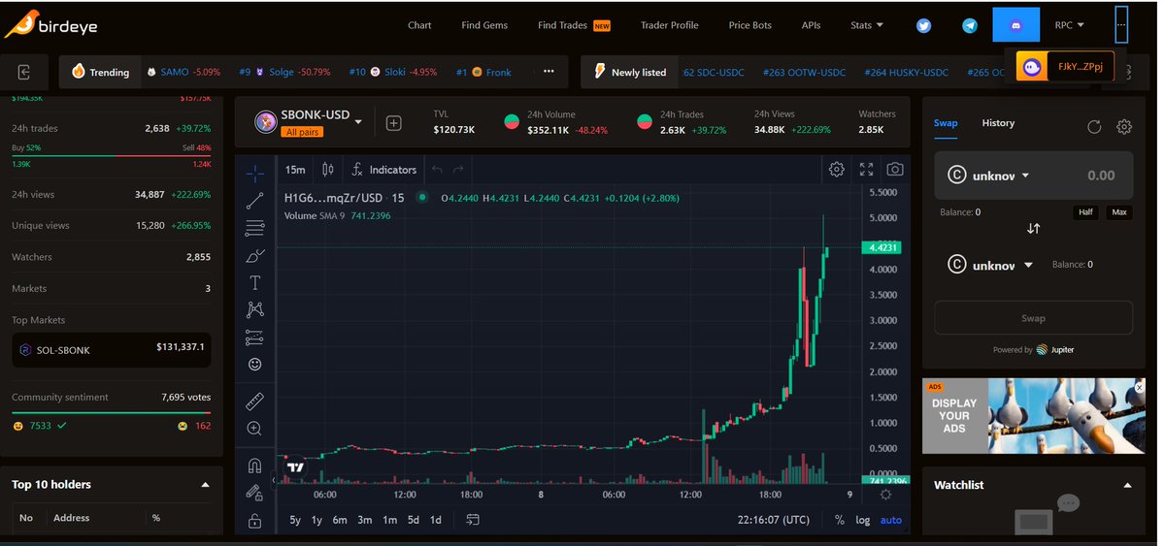Open the bottom token selector dropdown
This screenshot has width=1165, height=546.
990,265
